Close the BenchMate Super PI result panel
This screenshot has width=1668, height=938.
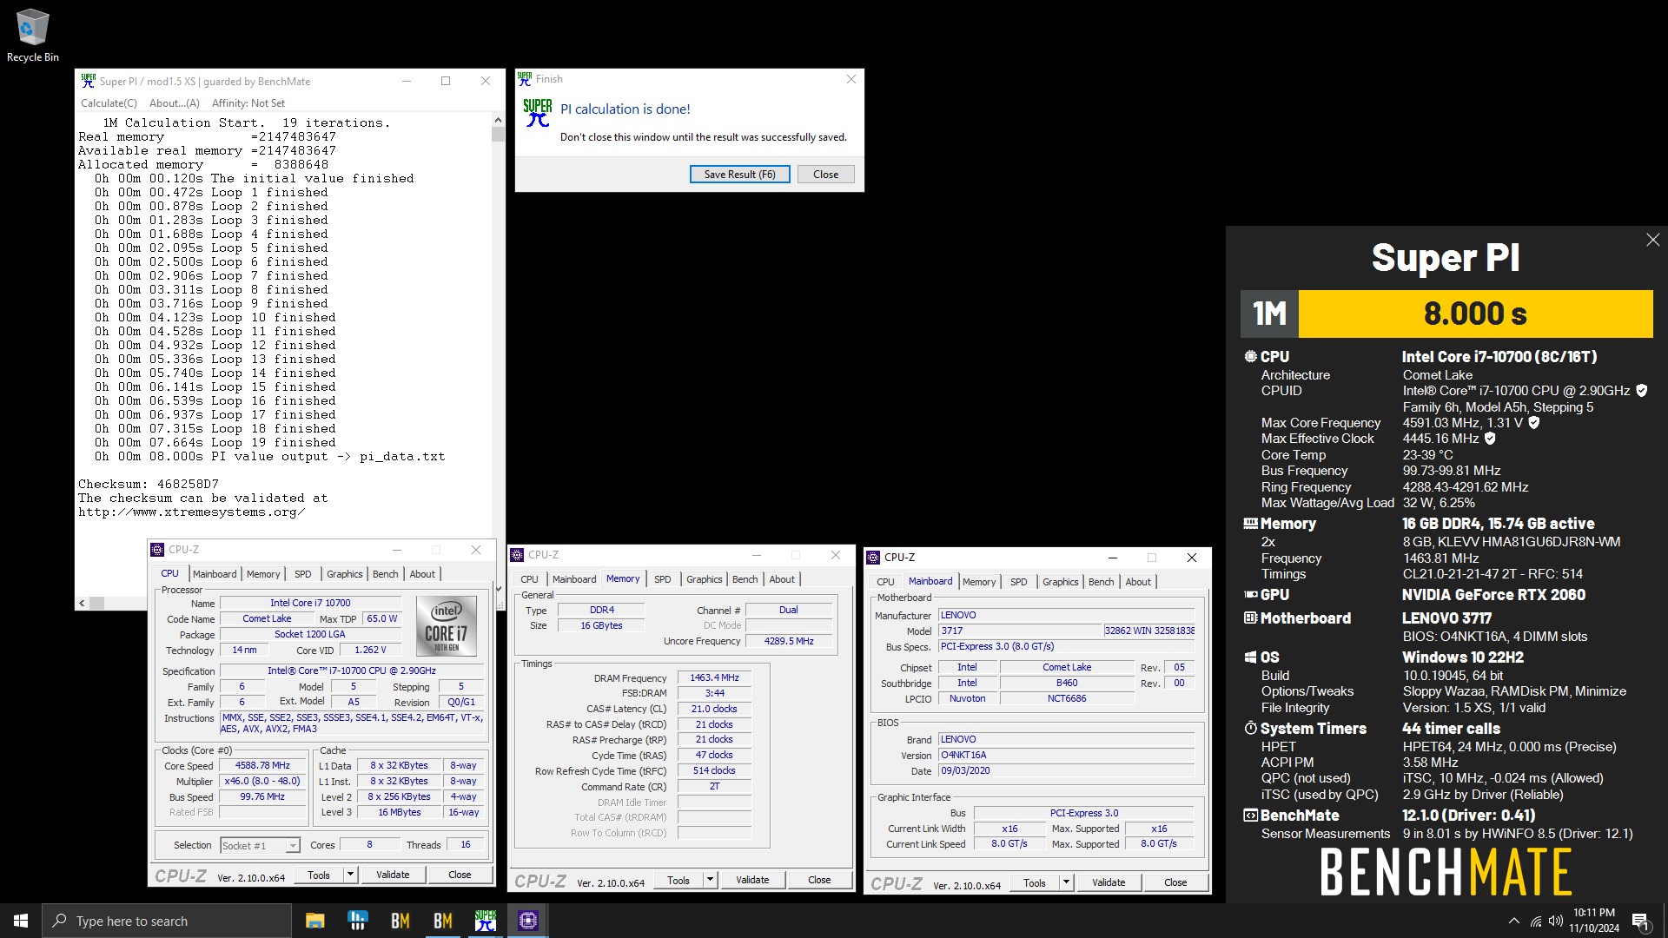[x=1652, y=240]
